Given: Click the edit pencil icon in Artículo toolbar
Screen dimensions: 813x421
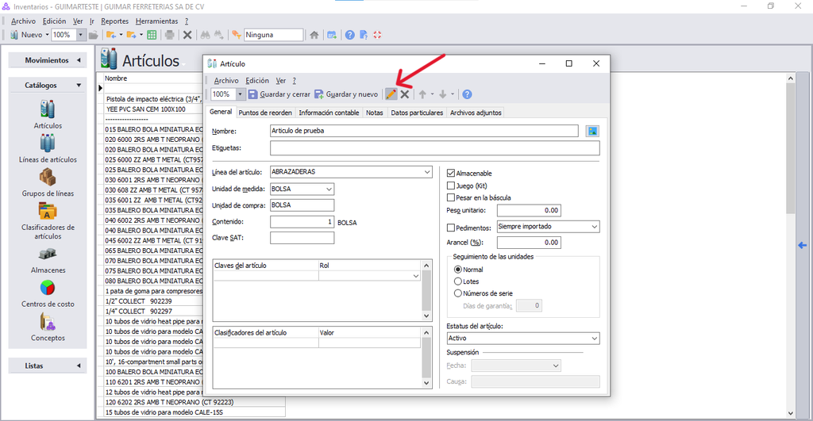Looking at the screenshot, I should click(x=391, y=94).
